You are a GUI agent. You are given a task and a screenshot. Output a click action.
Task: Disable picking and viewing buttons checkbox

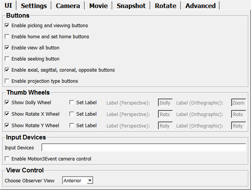[7, 26]
